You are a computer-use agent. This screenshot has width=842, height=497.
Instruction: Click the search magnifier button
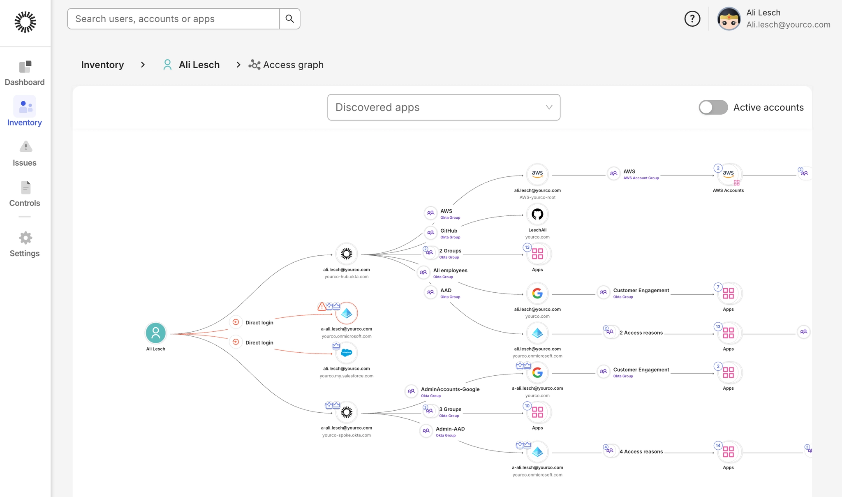click(289, 19)
